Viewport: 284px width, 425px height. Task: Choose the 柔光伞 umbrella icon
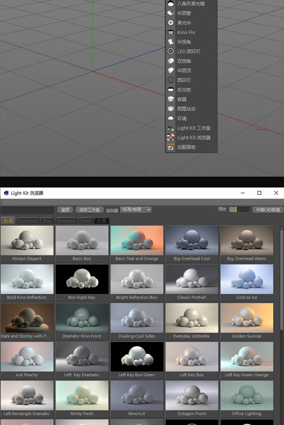tap(170, 22)
